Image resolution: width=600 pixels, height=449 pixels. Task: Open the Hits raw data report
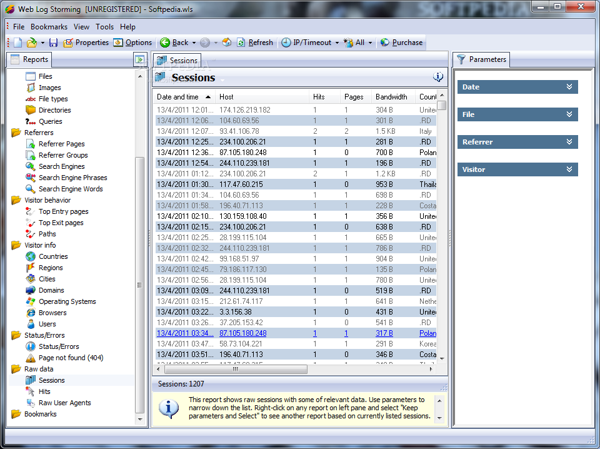point(38,391)
